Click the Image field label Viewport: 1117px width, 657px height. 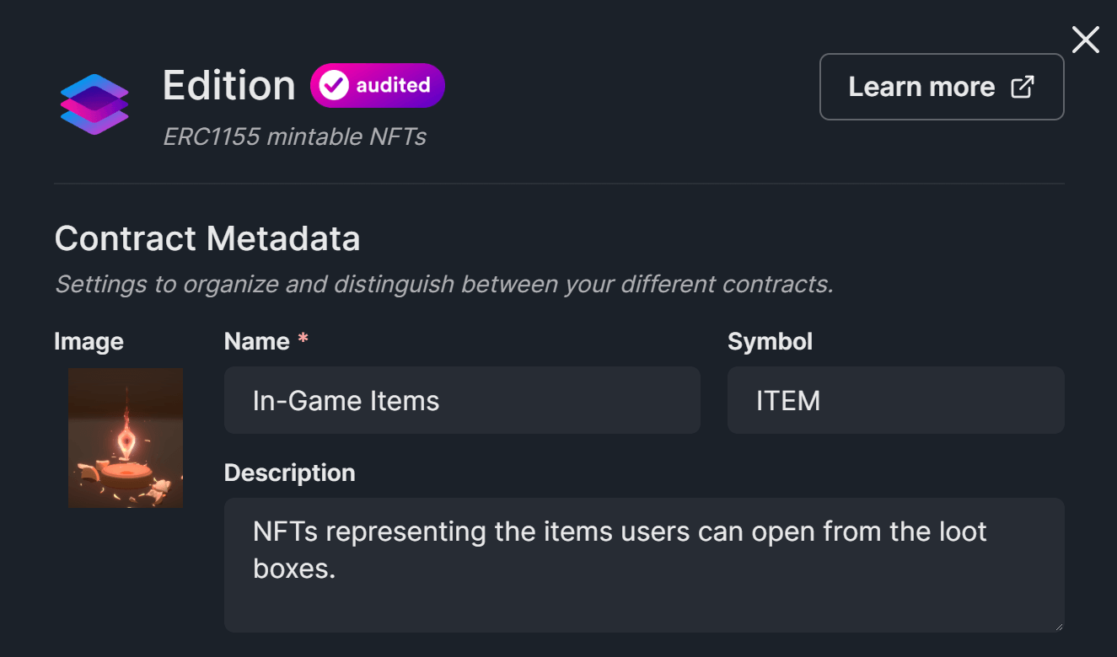(x=89, y=341)
